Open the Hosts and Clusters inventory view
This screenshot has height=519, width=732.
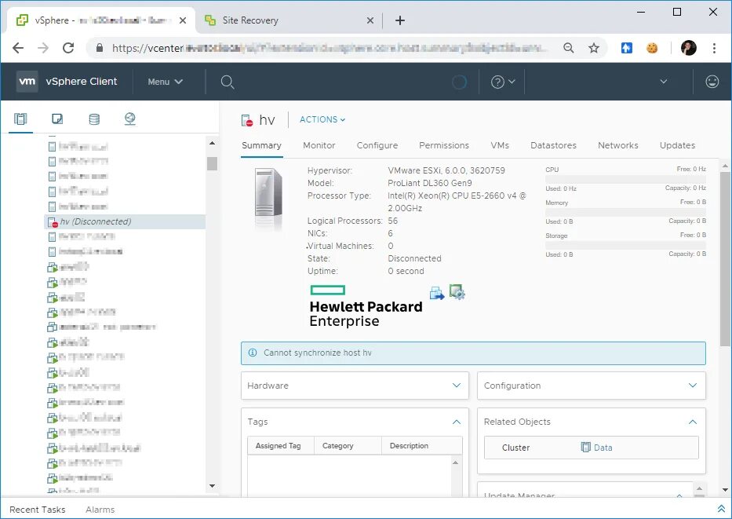[x=20, y=119]
